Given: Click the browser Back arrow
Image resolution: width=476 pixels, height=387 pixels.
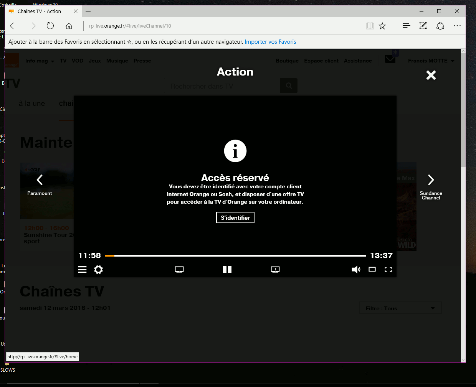Looking at the screenshot, I should tap(14, 26).
